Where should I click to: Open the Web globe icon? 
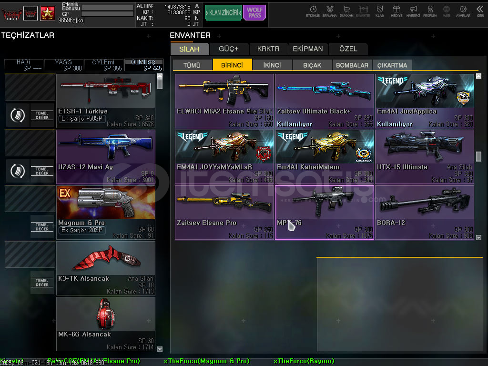(x=446, y=11)
